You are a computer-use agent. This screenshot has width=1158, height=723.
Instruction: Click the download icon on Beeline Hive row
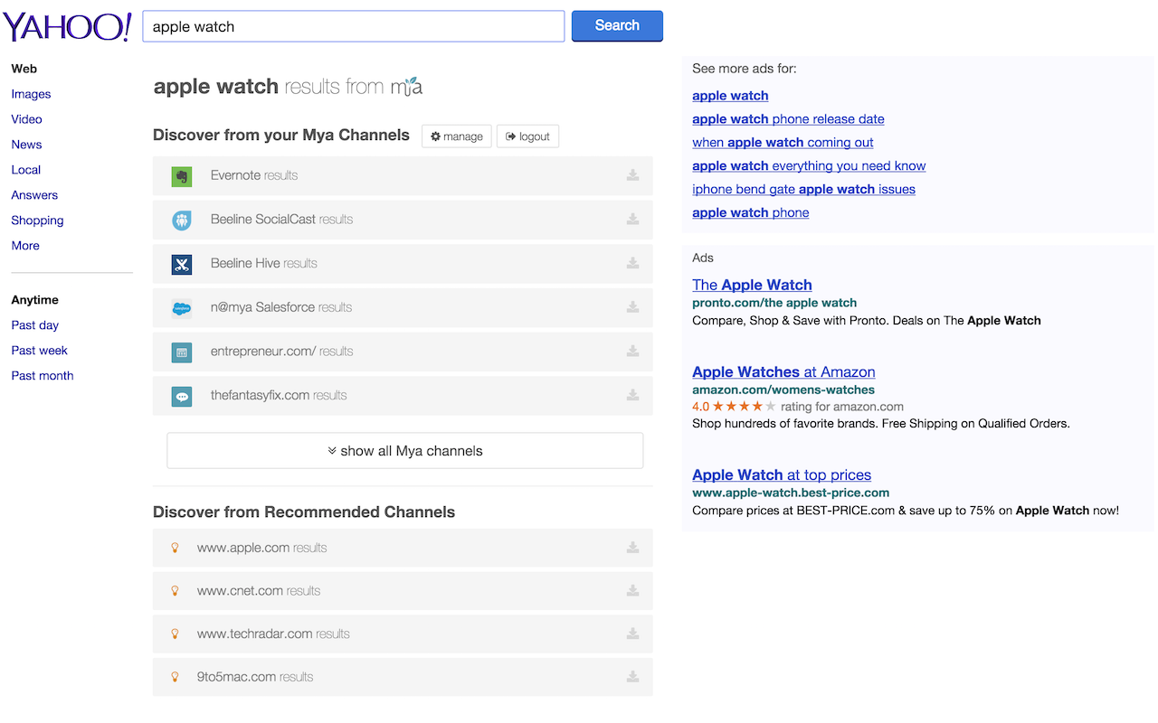point(633,263)
